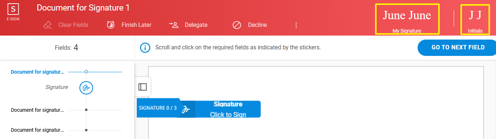The height and width of the screenshot is (139, 496).
Task: Click the circular signature icon in sidebar
Action: tap(86, 87)
